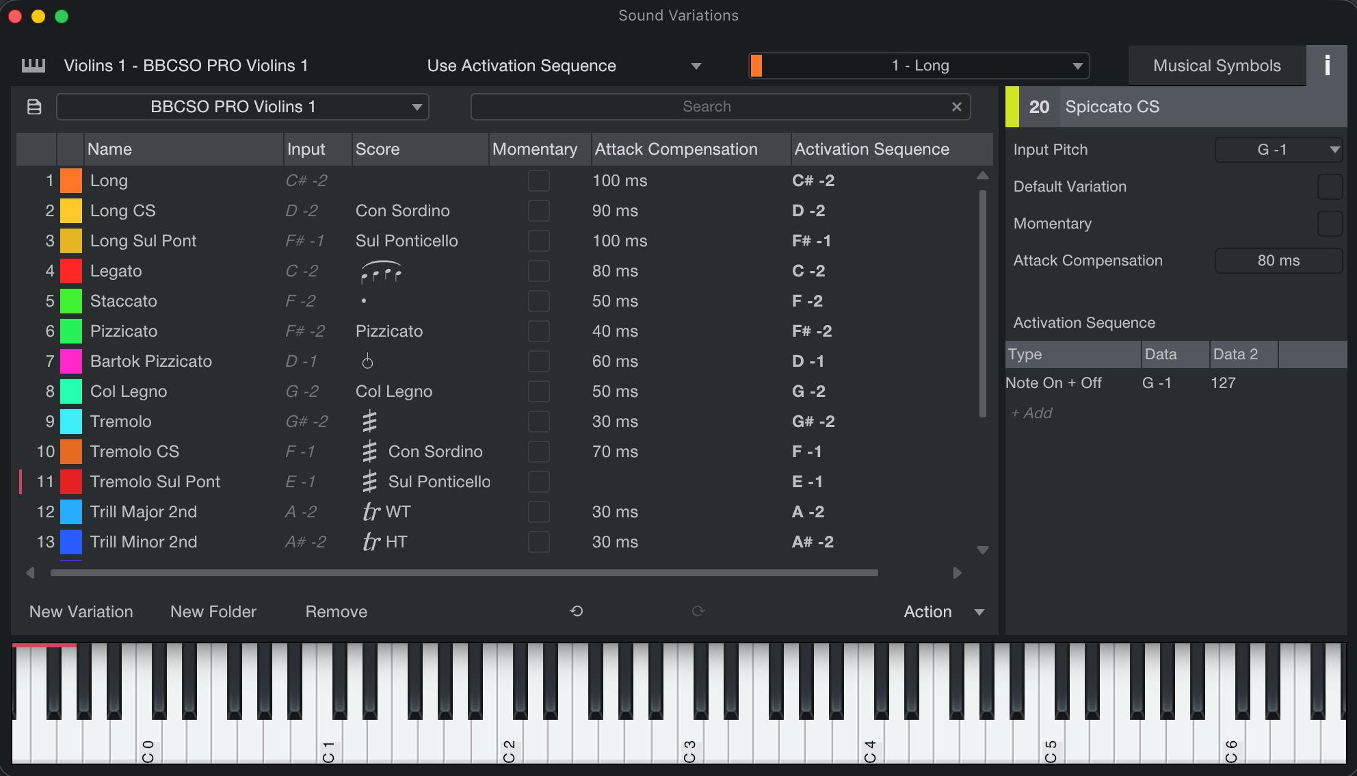Viewport: 1357px width, 776px height.
Task: Click '90 ms' attack value for Long CS
Action: (615, 211)
